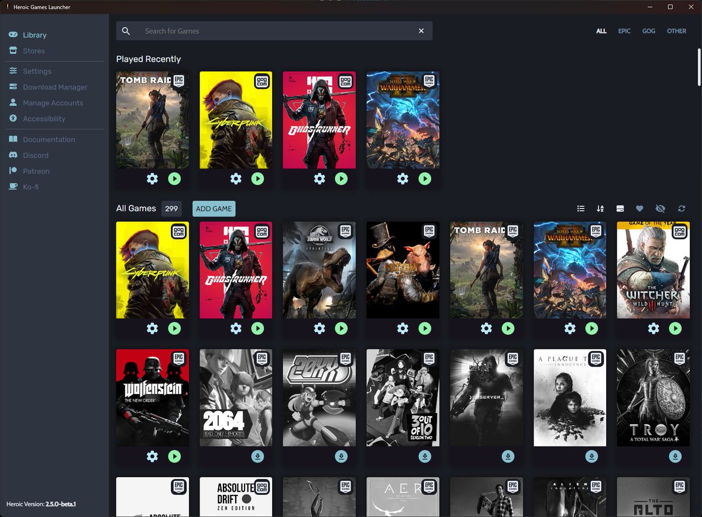Download the 20XX game
The height and width of the screenshot is (517, 702).
point(342,456)
